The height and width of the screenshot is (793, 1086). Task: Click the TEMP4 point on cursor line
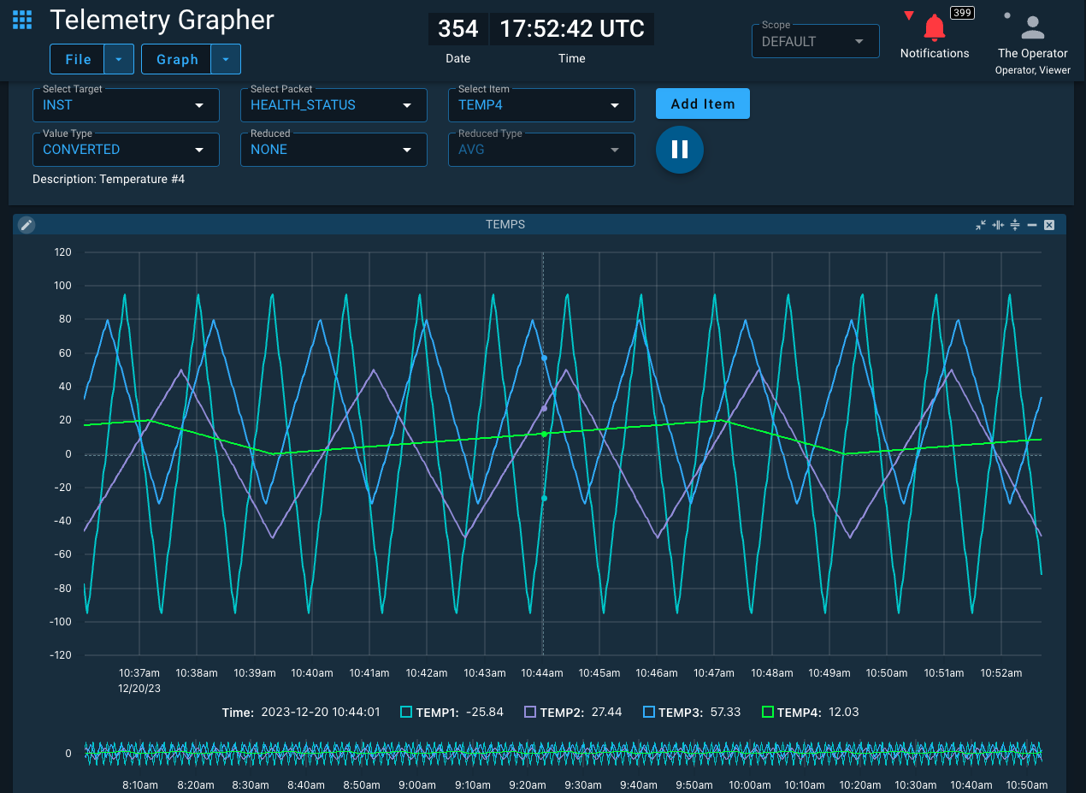(544, 434)
